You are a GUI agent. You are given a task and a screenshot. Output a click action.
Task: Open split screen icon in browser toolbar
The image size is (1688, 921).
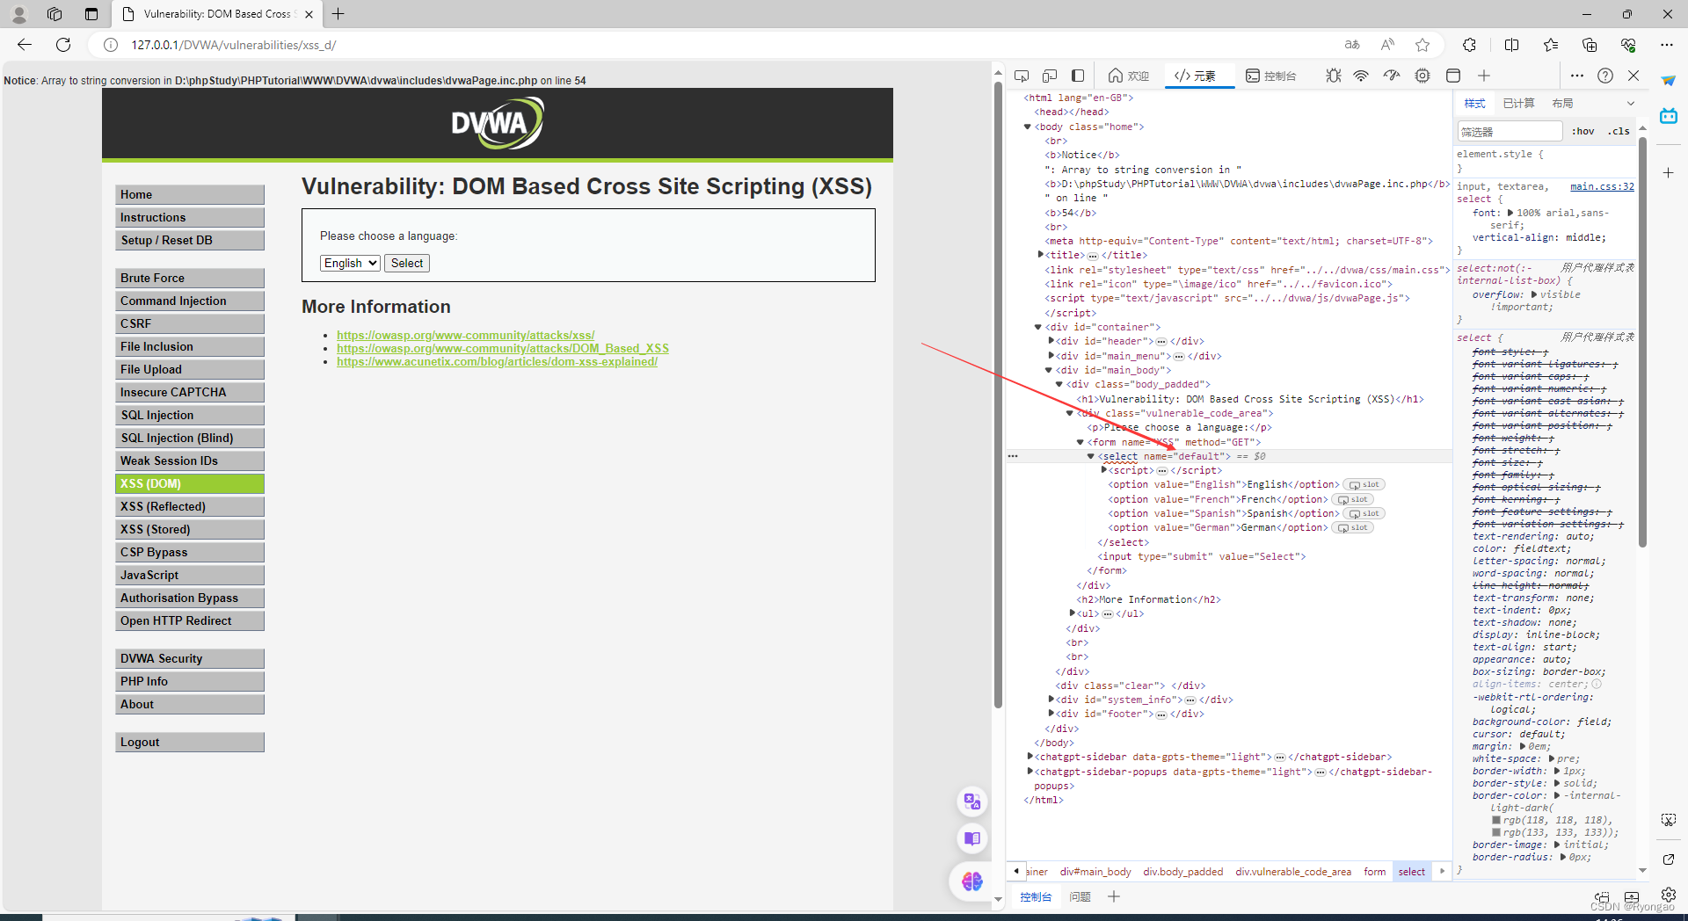(x=1512, y=45)
